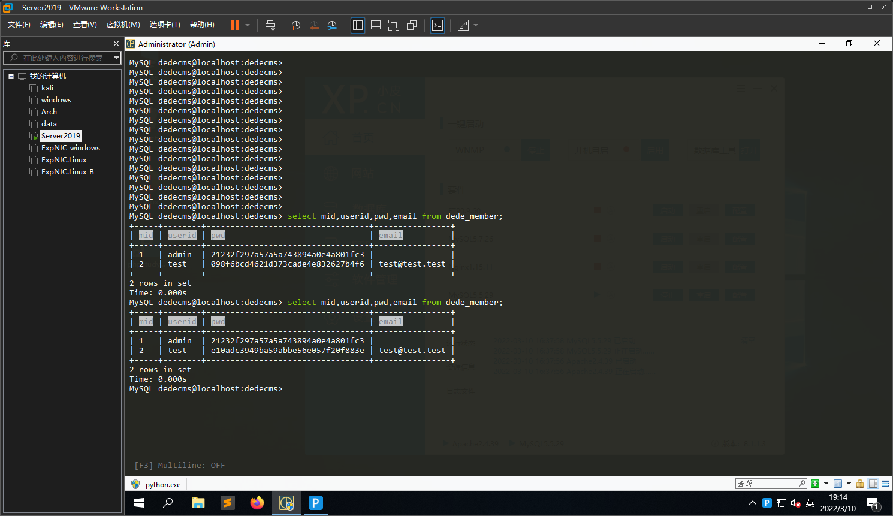
Task: Restore the Administrator (Admin) console window
Action: pyautogui.click(x=849, y=44)
